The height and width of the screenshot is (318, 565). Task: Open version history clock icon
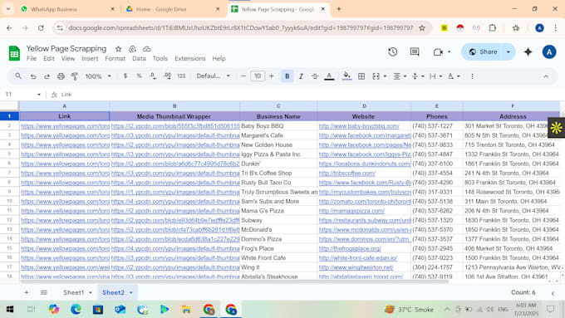[x=393, y=51]
